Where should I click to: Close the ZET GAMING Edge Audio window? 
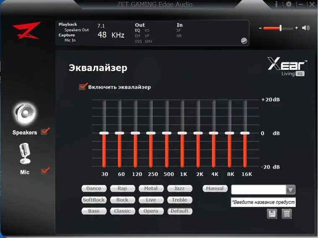(x=312, y=4)
